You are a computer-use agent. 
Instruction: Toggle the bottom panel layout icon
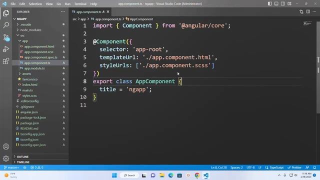276,3
